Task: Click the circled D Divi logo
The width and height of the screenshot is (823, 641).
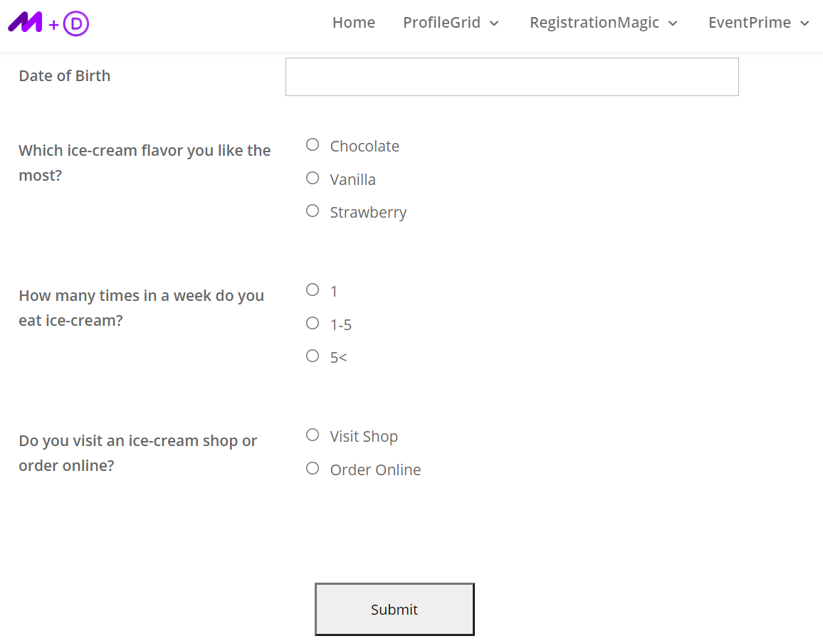Action: pyautogui.click(x=76, y=23)
